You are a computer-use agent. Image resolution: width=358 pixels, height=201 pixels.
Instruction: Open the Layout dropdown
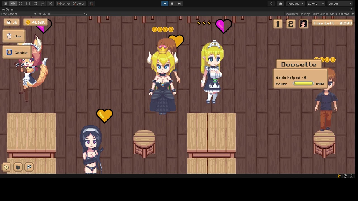340,4
